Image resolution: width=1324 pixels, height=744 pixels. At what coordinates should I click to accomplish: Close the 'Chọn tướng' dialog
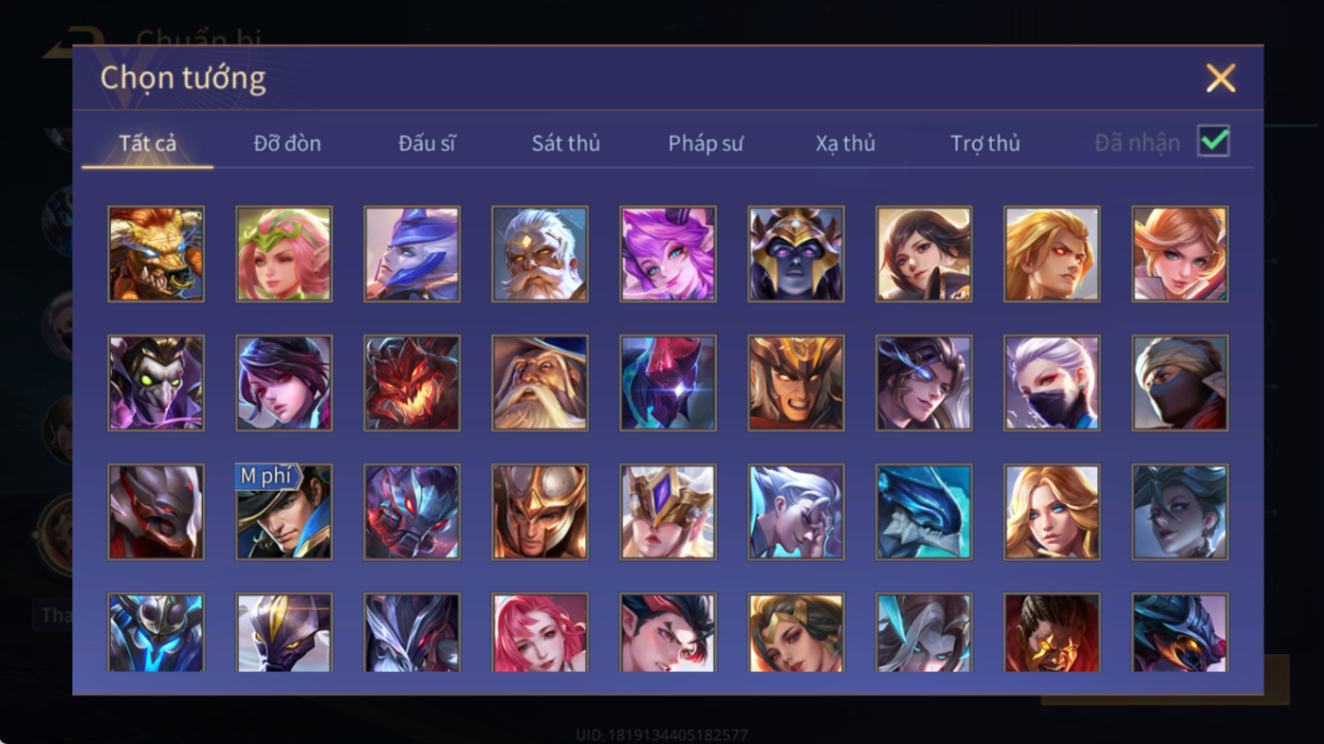[x=1221, y=78]
